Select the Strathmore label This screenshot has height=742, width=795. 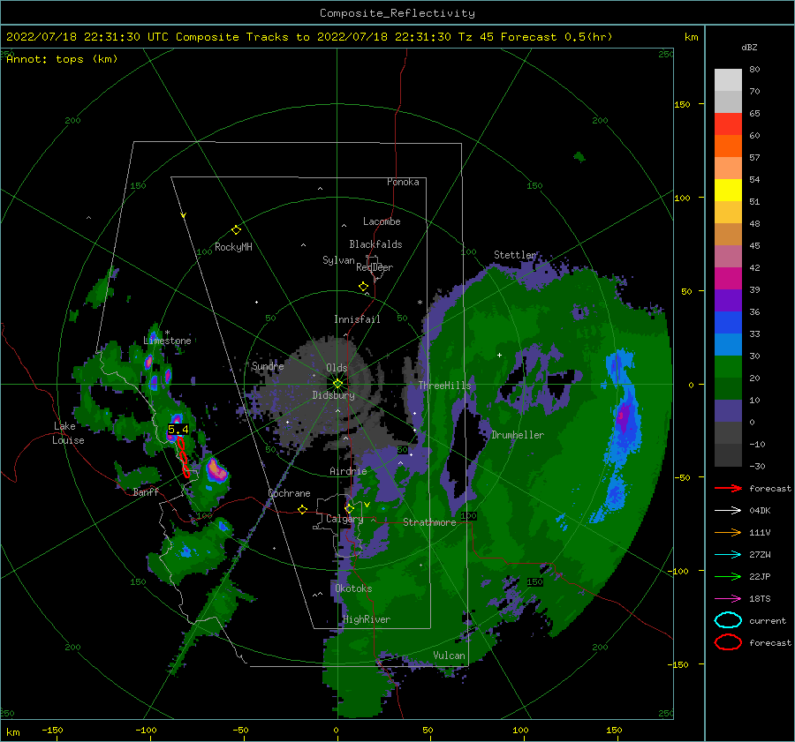tap(429, 522)
